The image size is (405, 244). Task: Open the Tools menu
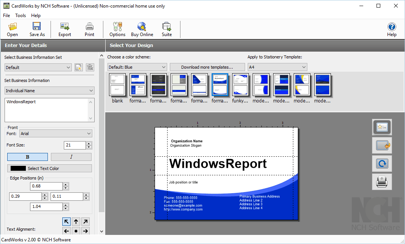(x=21, y=16)
